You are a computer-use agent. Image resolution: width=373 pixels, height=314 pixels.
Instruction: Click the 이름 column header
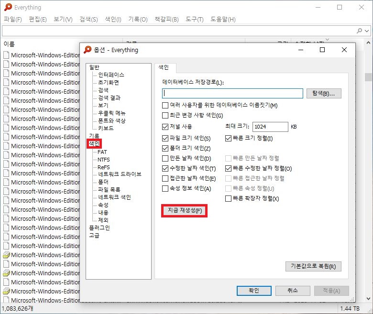[9, 44]
